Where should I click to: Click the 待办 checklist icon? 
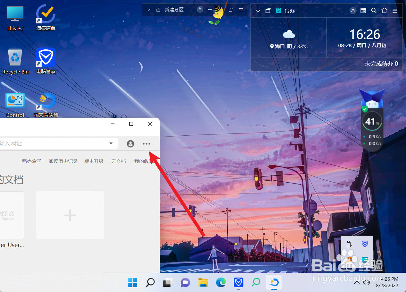tap(278, 11)
